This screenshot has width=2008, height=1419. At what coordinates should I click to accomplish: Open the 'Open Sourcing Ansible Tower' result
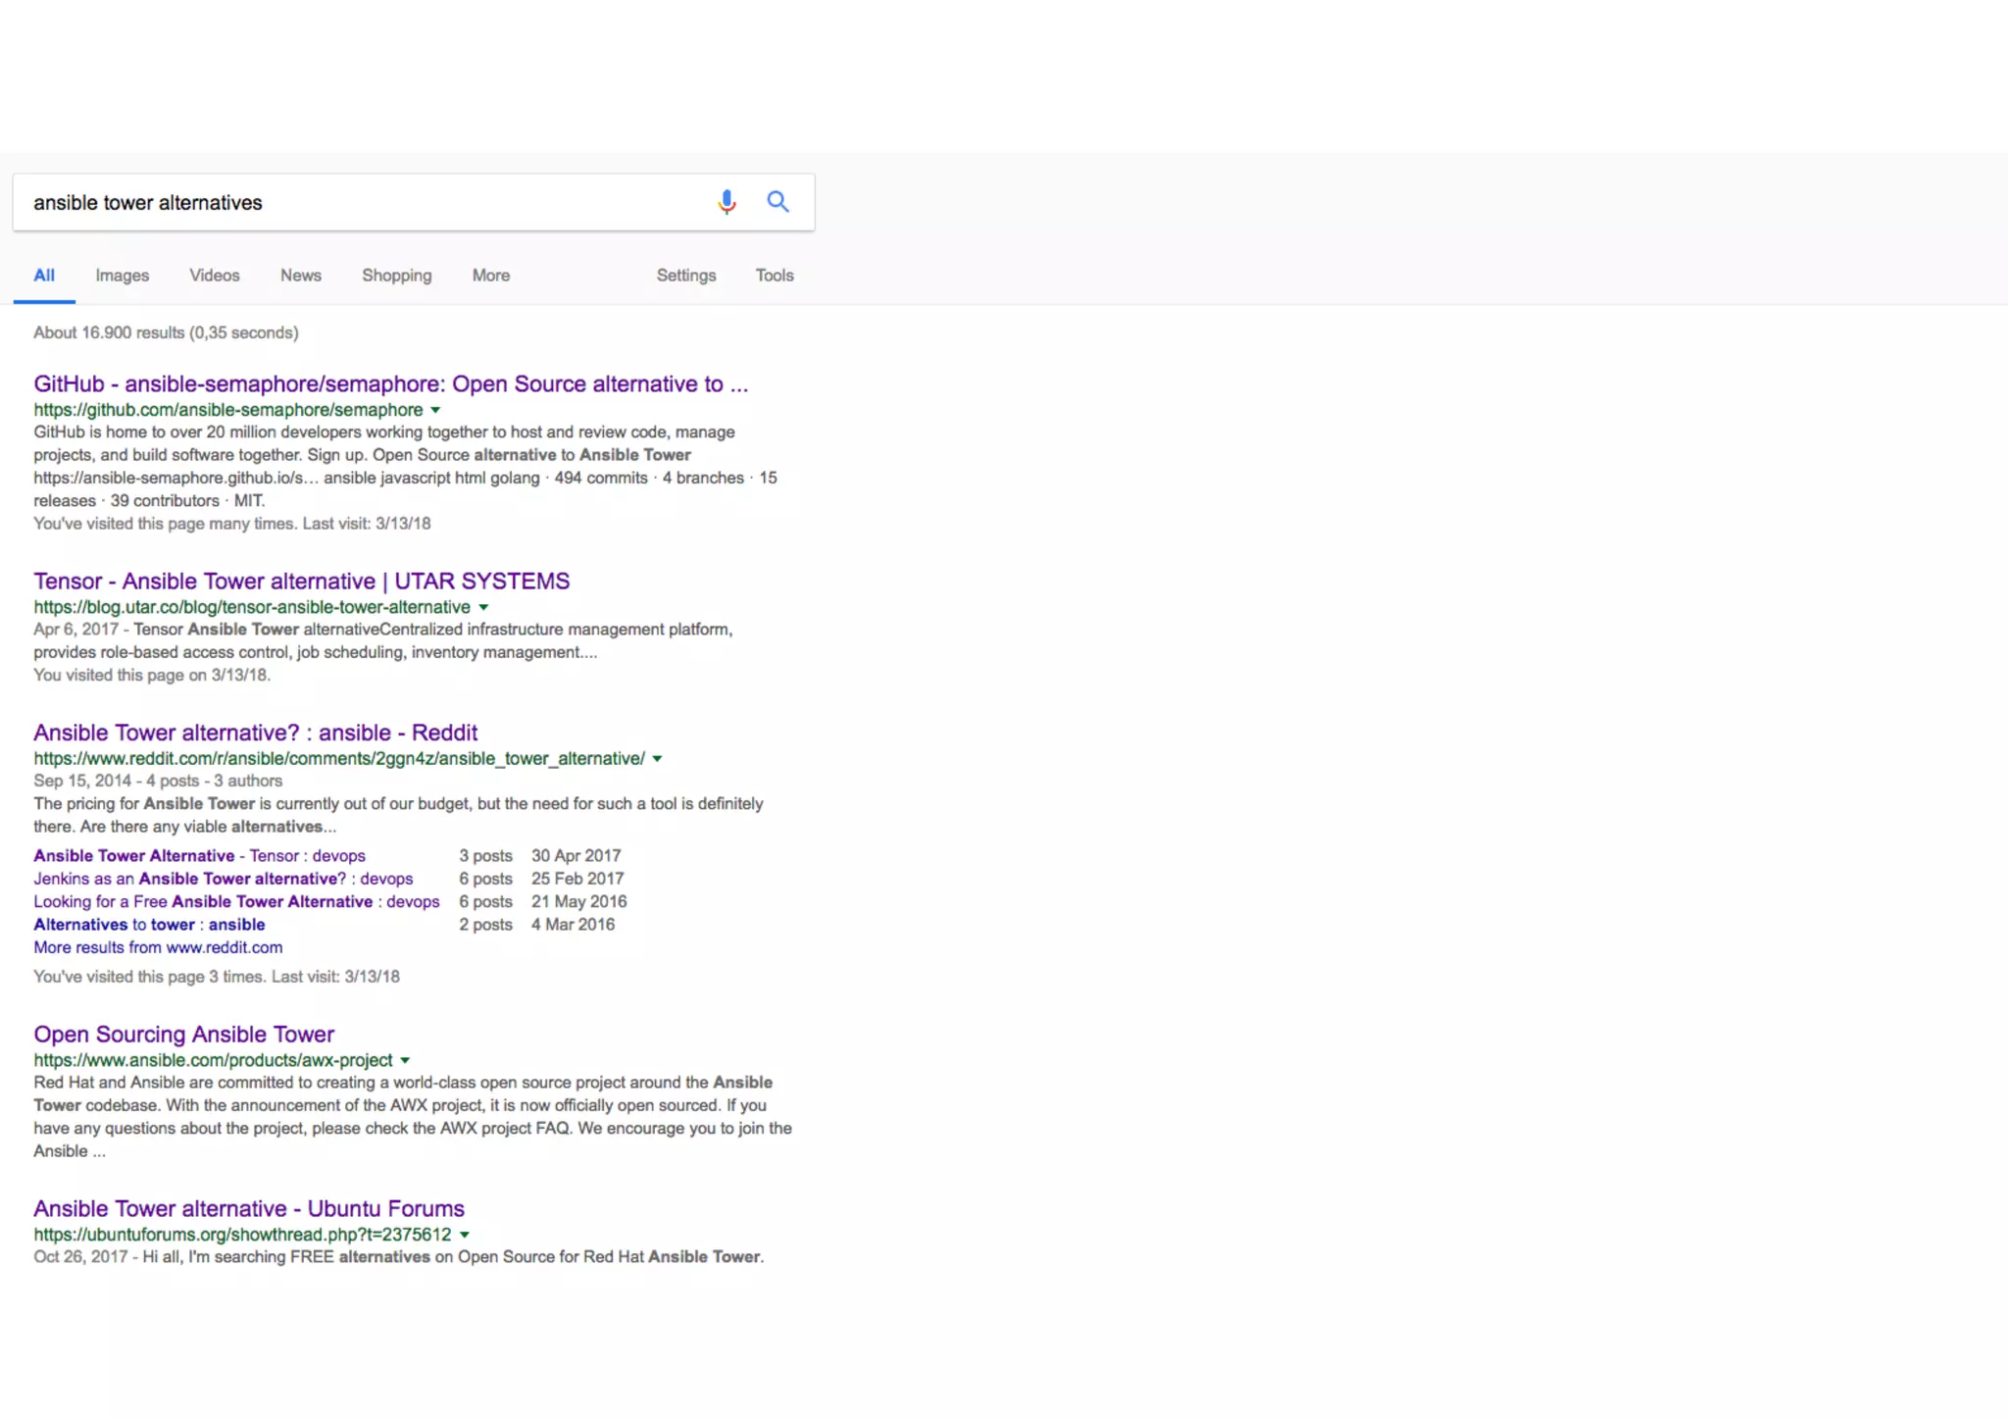[183, 1035]
